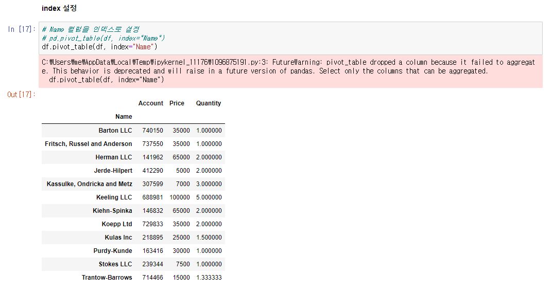Image resolution: width=551 pixels, height=292 pixels.
Task: Select the Jerde-Hilpert row label
Action: (x=113, y=170)
